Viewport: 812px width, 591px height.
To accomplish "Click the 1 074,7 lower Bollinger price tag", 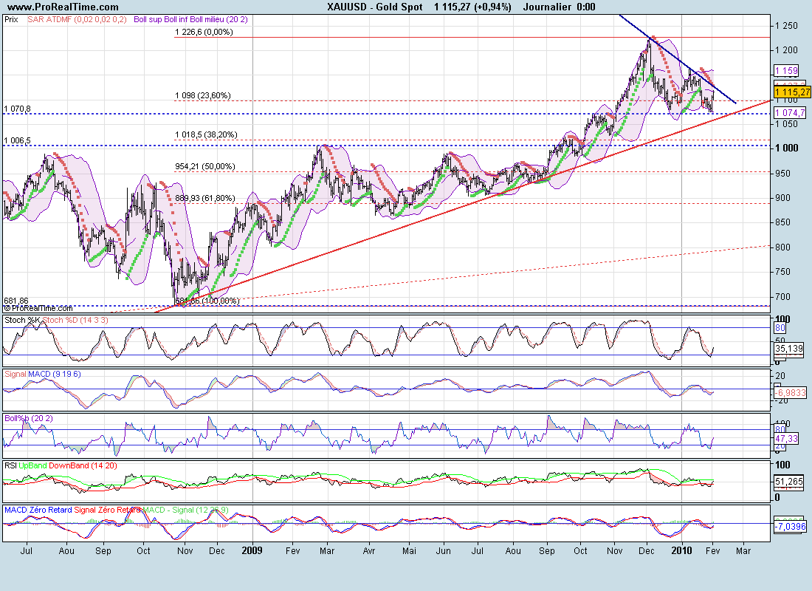I will (x=791, y=113).
